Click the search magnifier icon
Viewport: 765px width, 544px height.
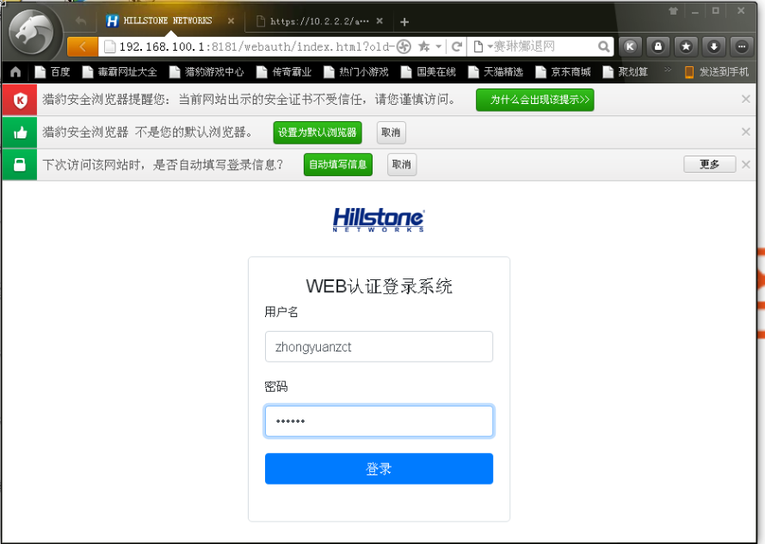tap(603, 46)
